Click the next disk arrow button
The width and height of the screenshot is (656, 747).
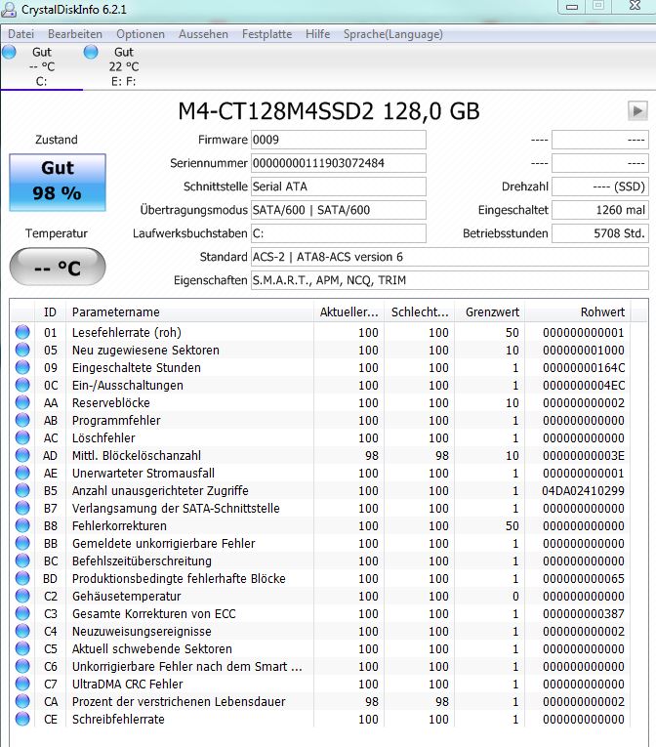637,111
